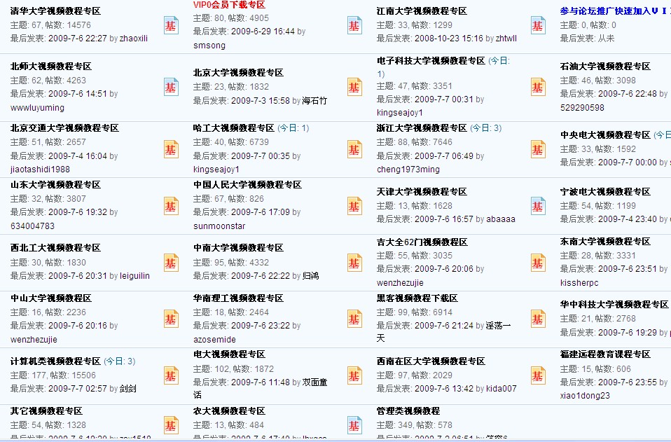Click the forum icon beside 电子科技大学视频教程专区

(354, 87)
